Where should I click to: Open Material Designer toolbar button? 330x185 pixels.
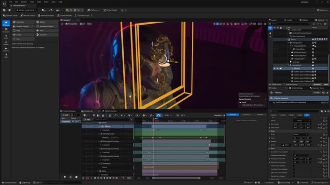click(46, 15)
